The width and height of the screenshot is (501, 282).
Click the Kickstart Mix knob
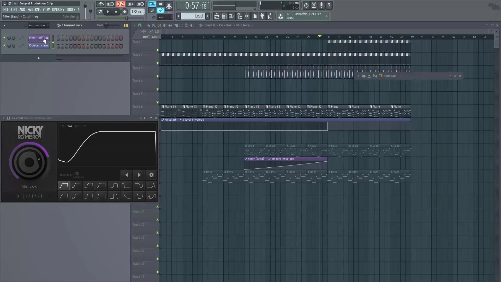point(29,162)
